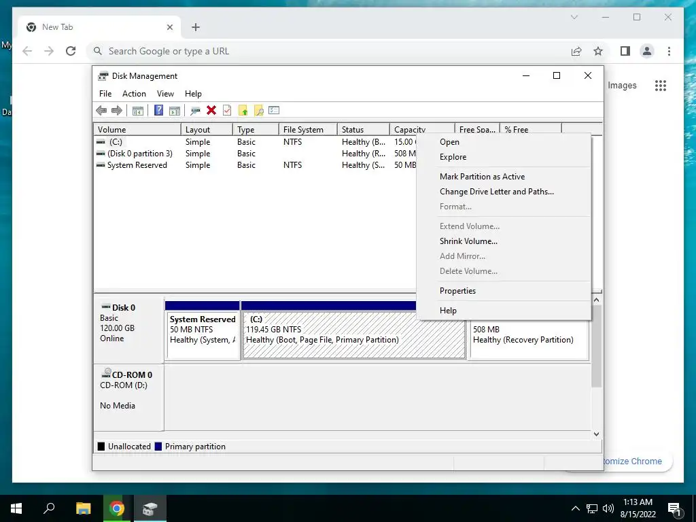Screen dimensions: 696x522
Task: Click the checklist settings toolbar icon
Action: click(274, 110)
